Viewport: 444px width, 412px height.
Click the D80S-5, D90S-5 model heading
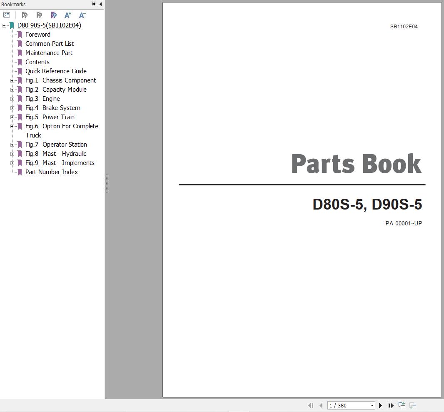click(x=367, y=204)
